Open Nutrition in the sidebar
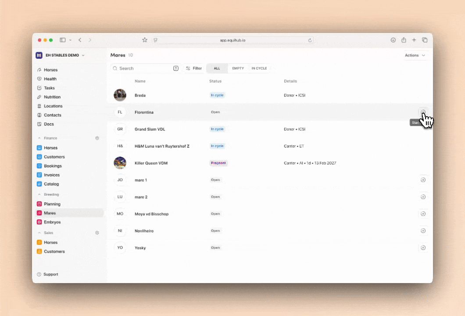465x316 pixels. (x=52, y=97)
